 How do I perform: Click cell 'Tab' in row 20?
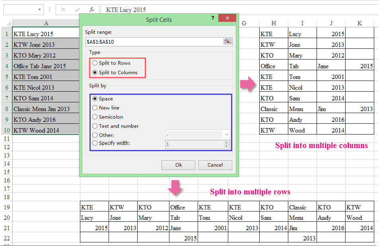pyautogui.click(x=183, y=217)
